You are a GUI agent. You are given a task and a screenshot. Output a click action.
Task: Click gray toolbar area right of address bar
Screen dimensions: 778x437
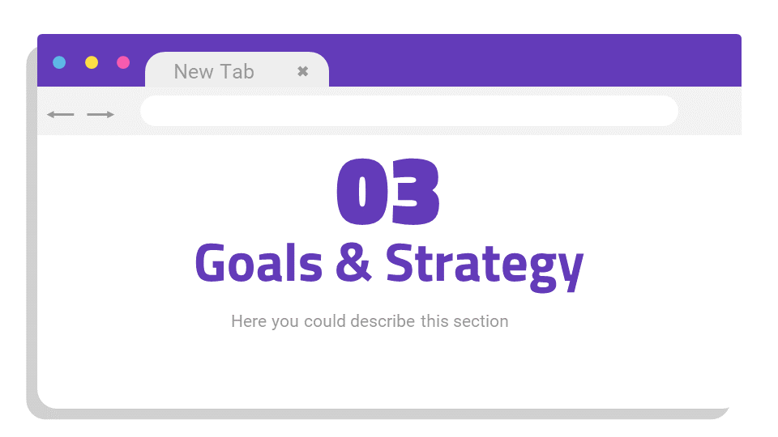[x=709, y=111]
